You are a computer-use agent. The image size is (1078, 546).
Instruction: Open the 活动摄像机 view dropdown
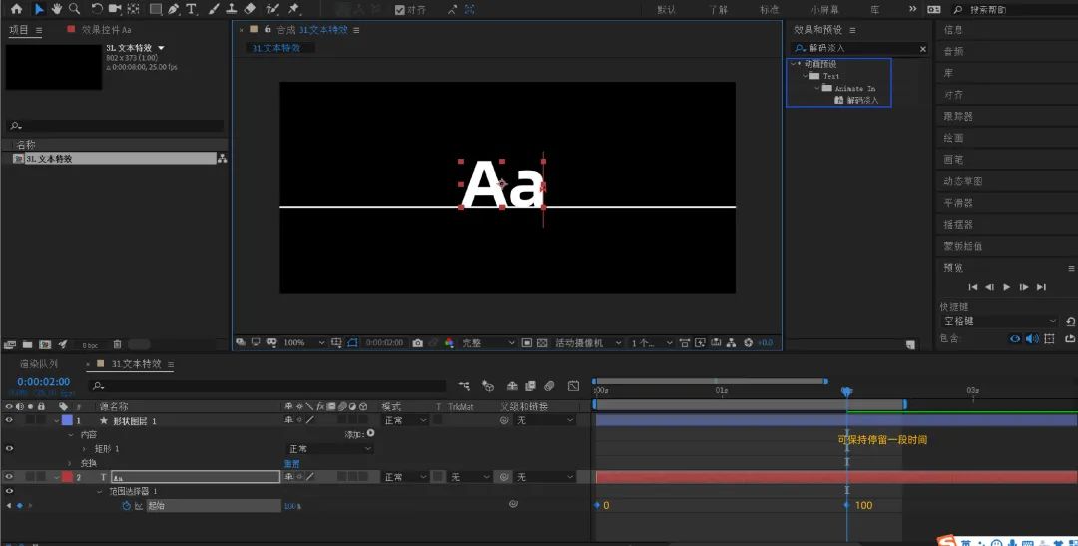click(588, 342)
